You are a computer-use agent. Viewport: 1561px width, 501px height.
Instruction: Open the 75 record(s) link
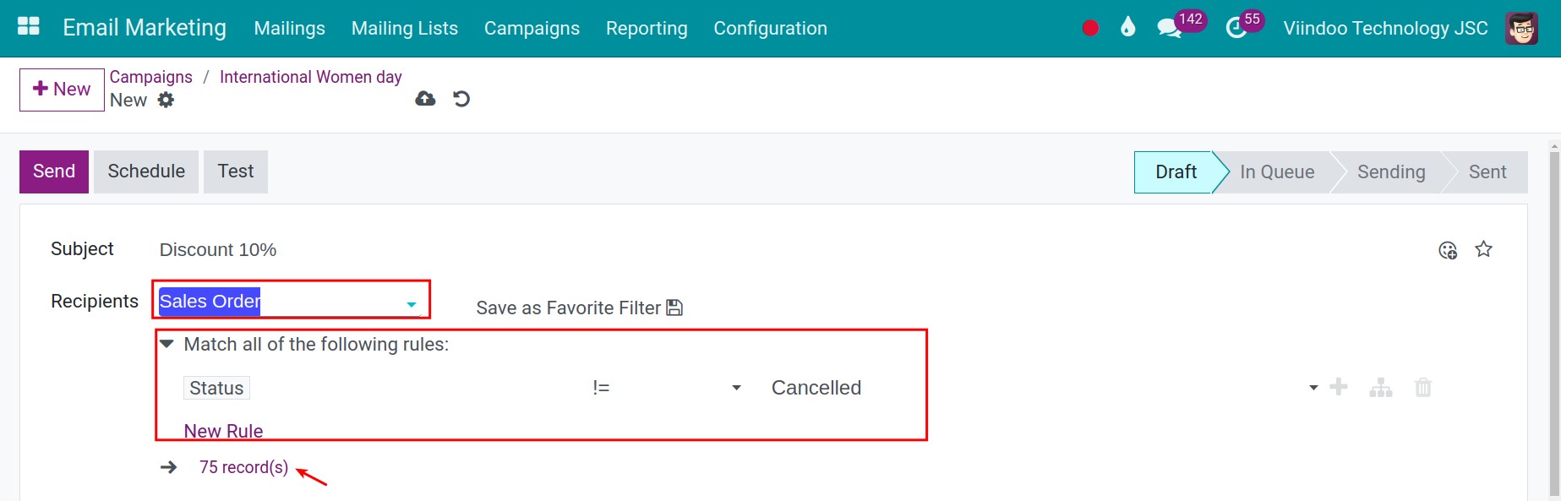click(x=243, y=467)
